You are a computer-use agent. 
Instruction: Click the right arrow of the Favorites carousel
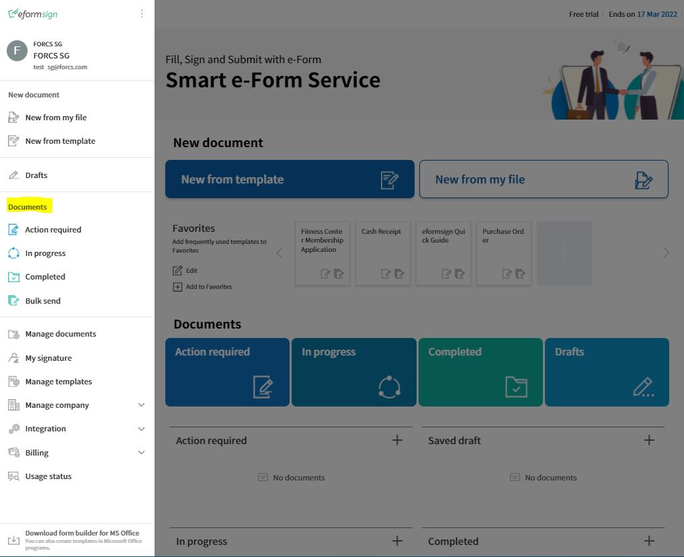tap(665, 253)
